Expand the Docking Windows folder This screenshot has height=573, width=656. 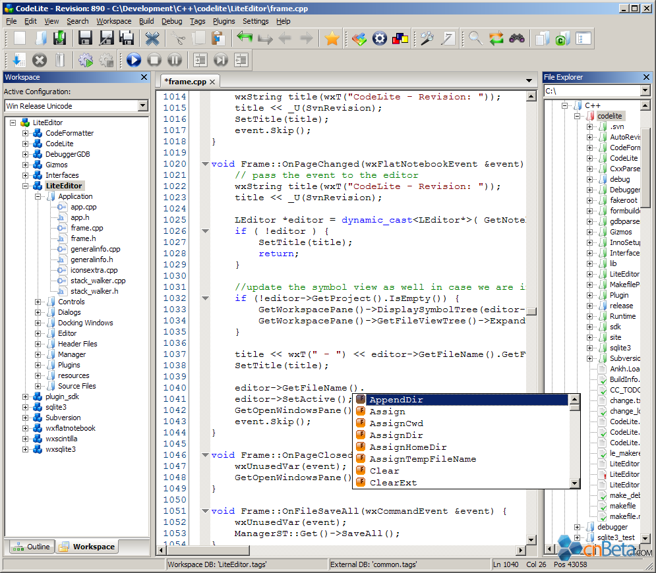coord(38,323)
